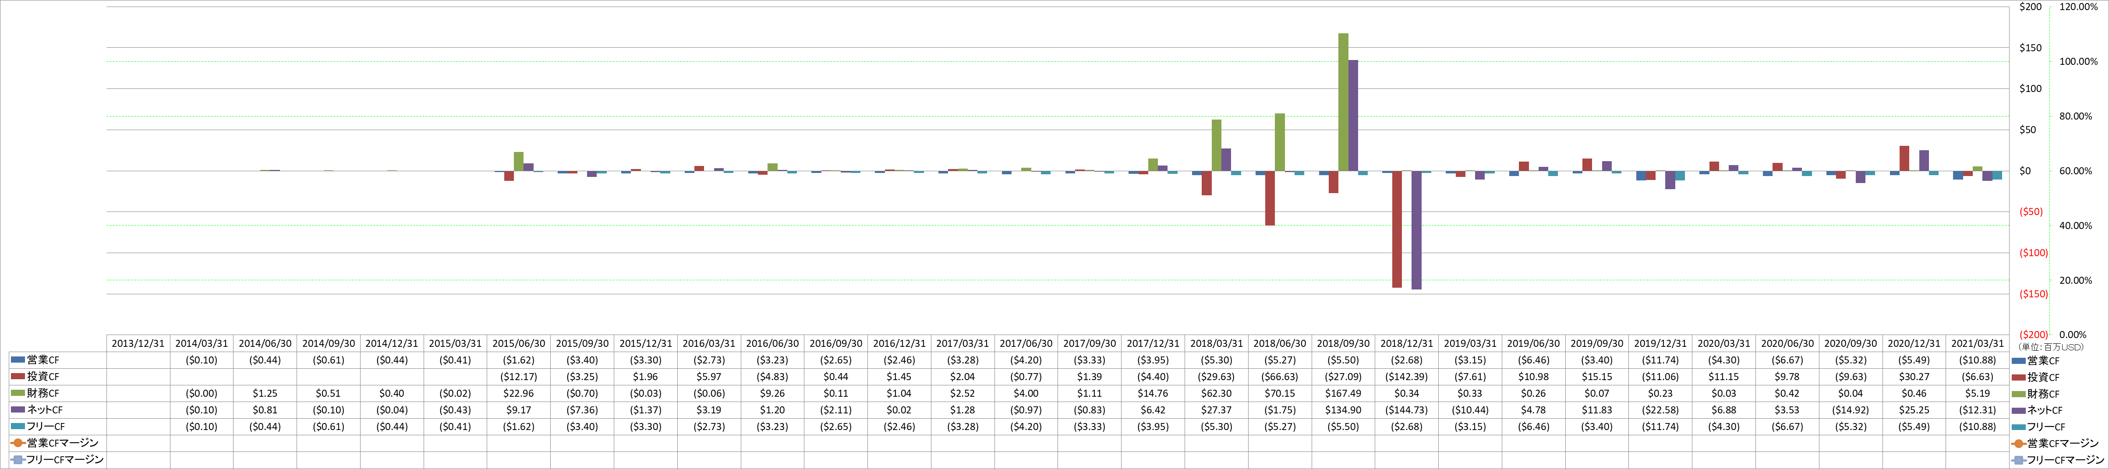2109x469 pixels.
Task: Click the ($144.73) ネットCF cell
Action: pos(1407,410)
